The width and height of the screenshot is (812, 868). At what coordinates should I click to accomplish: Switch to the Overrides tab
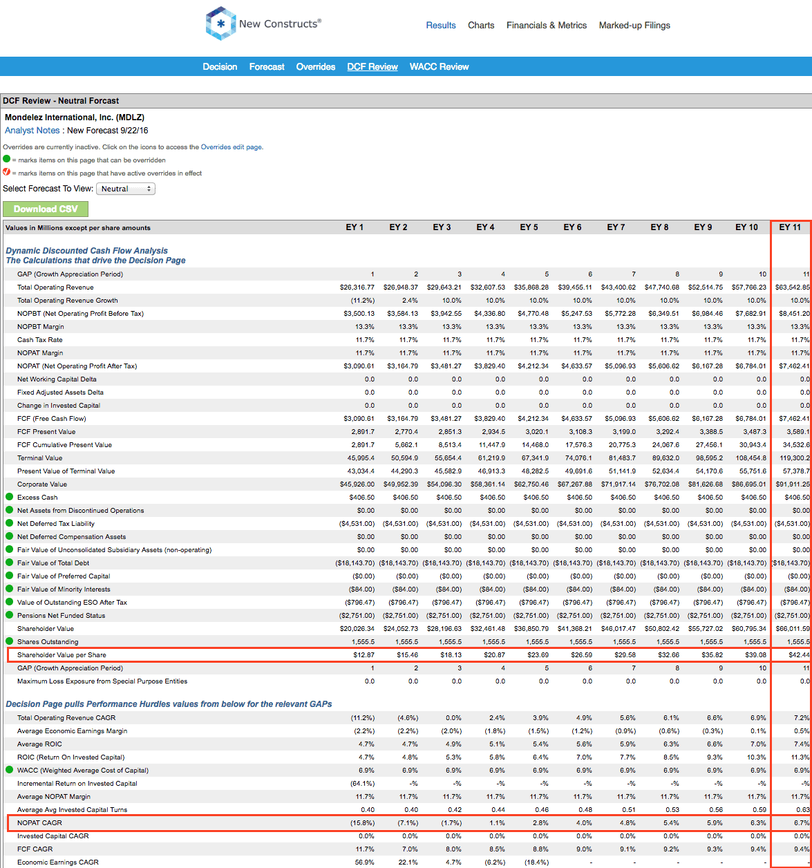click(x=316, y=67)
